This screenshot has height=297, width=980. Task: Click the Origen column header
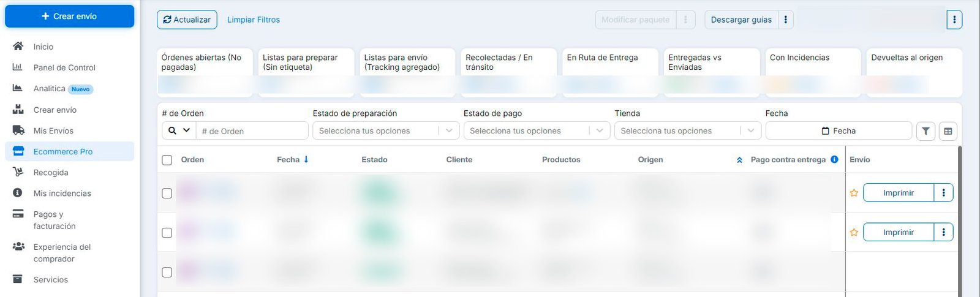[x=650, y=160]
